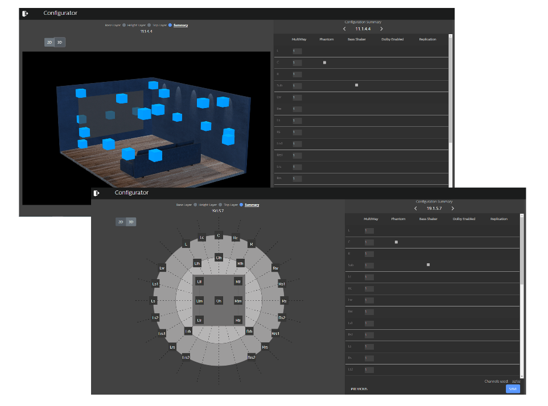The height and width of the screenshot is (406, 548).
Task: Go to next configuration after 19.1.5.7
Action: pyautogui.click(x=452, y=208)
